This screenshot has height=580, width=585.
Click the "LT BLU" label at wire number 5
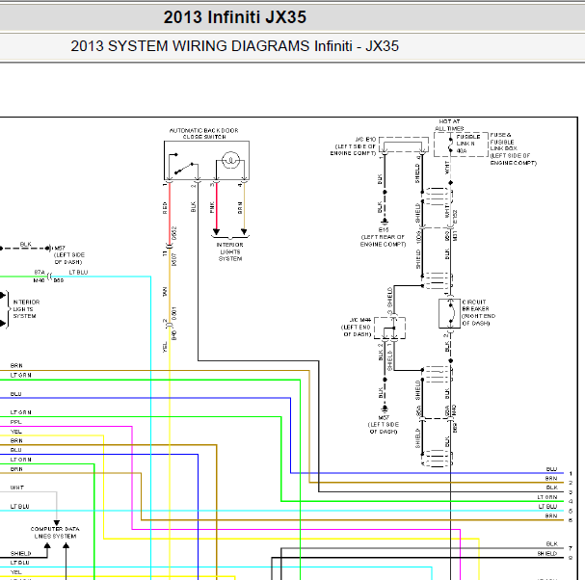click(x=547, y=506)
